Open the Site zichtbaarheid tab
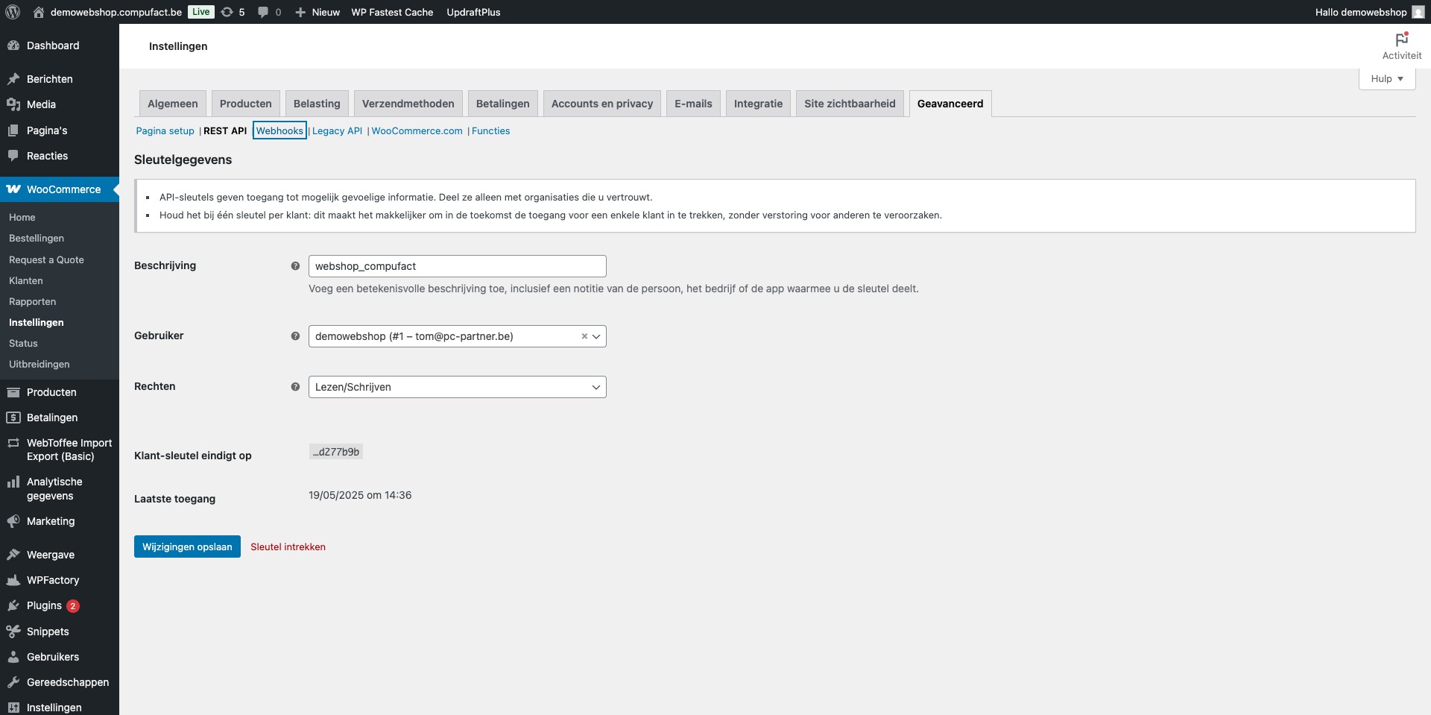The height and width of the screenshot is (715, 1431). pyautogui.click(x=850, y=104)
